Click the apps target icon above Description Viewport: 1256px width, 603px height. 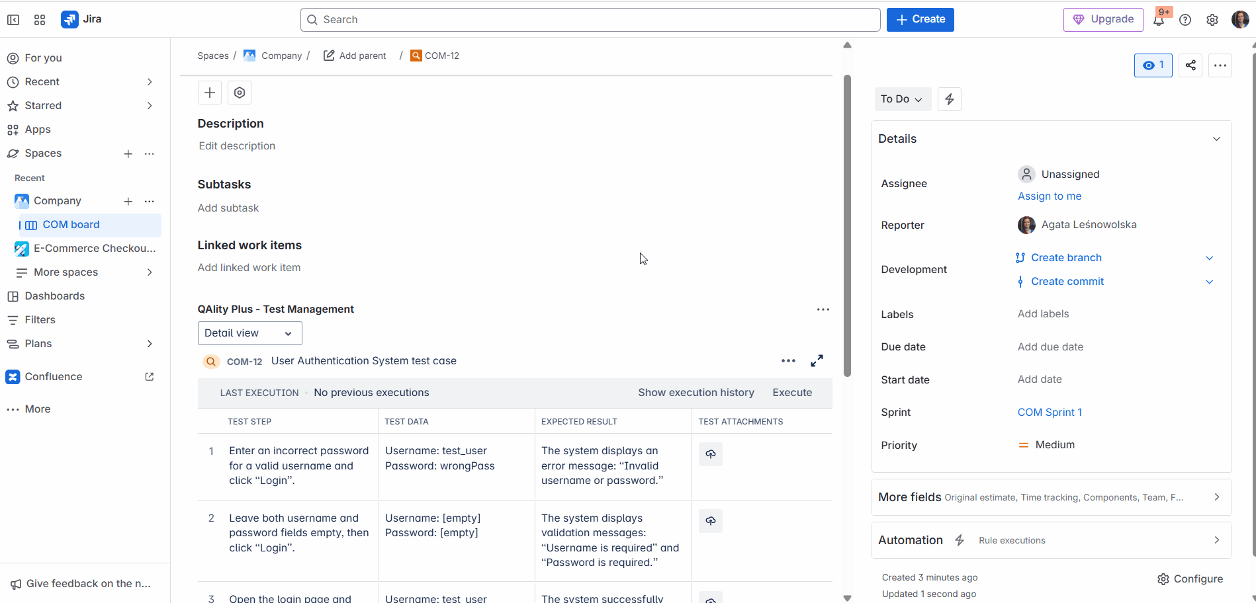240,93
